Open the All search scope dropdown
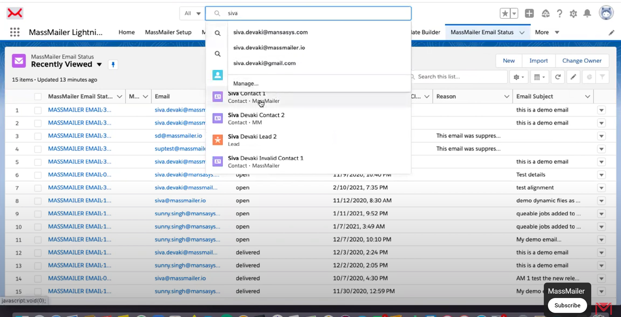The height and width of the screenshot is (317, 621). click(x=192, y=13)
